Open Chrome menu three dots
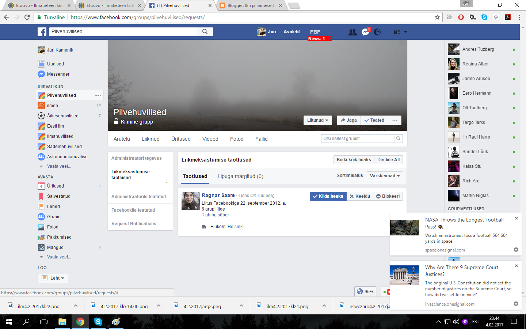Viewport: 526px width, 329px height. (x=519, y=17)
